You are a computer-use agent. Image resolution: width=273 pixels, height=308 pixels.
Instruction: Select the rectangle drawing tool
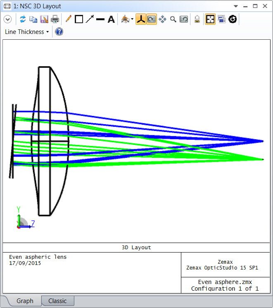coord(79,19)
